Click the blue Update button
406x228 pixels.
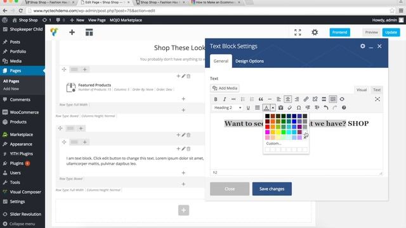pos(391,32)
